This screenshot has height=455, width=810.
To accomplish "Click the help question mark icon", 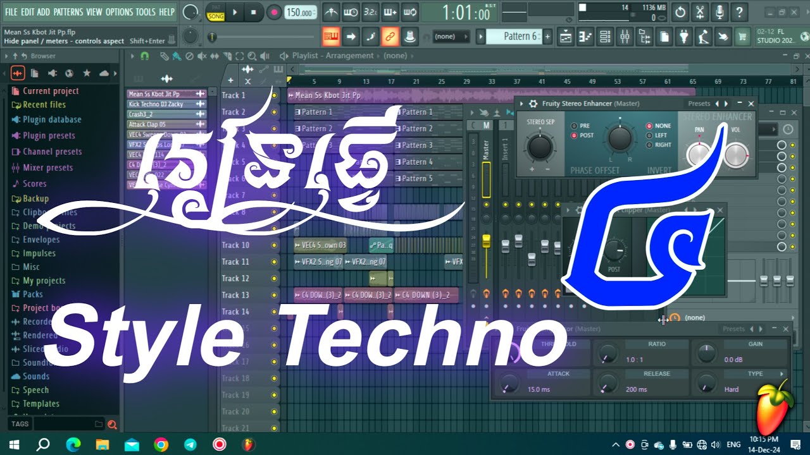I will 738,12.
